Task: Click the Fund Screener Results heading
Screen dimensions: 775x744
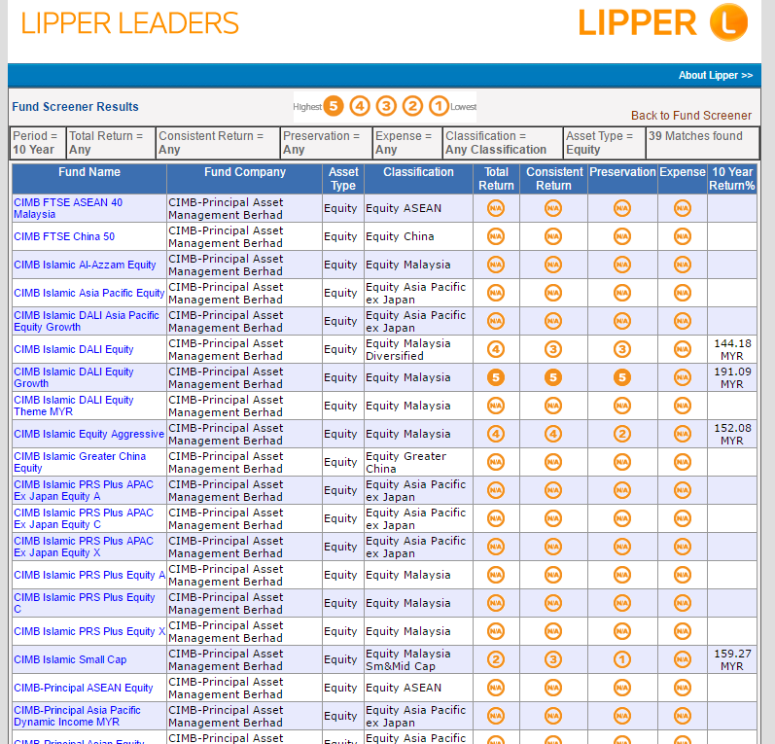Action: [75, 107]
